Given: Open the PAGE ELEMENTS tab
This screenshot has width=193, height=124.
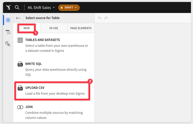Looking at the screenshot, I should click(81, 28).
